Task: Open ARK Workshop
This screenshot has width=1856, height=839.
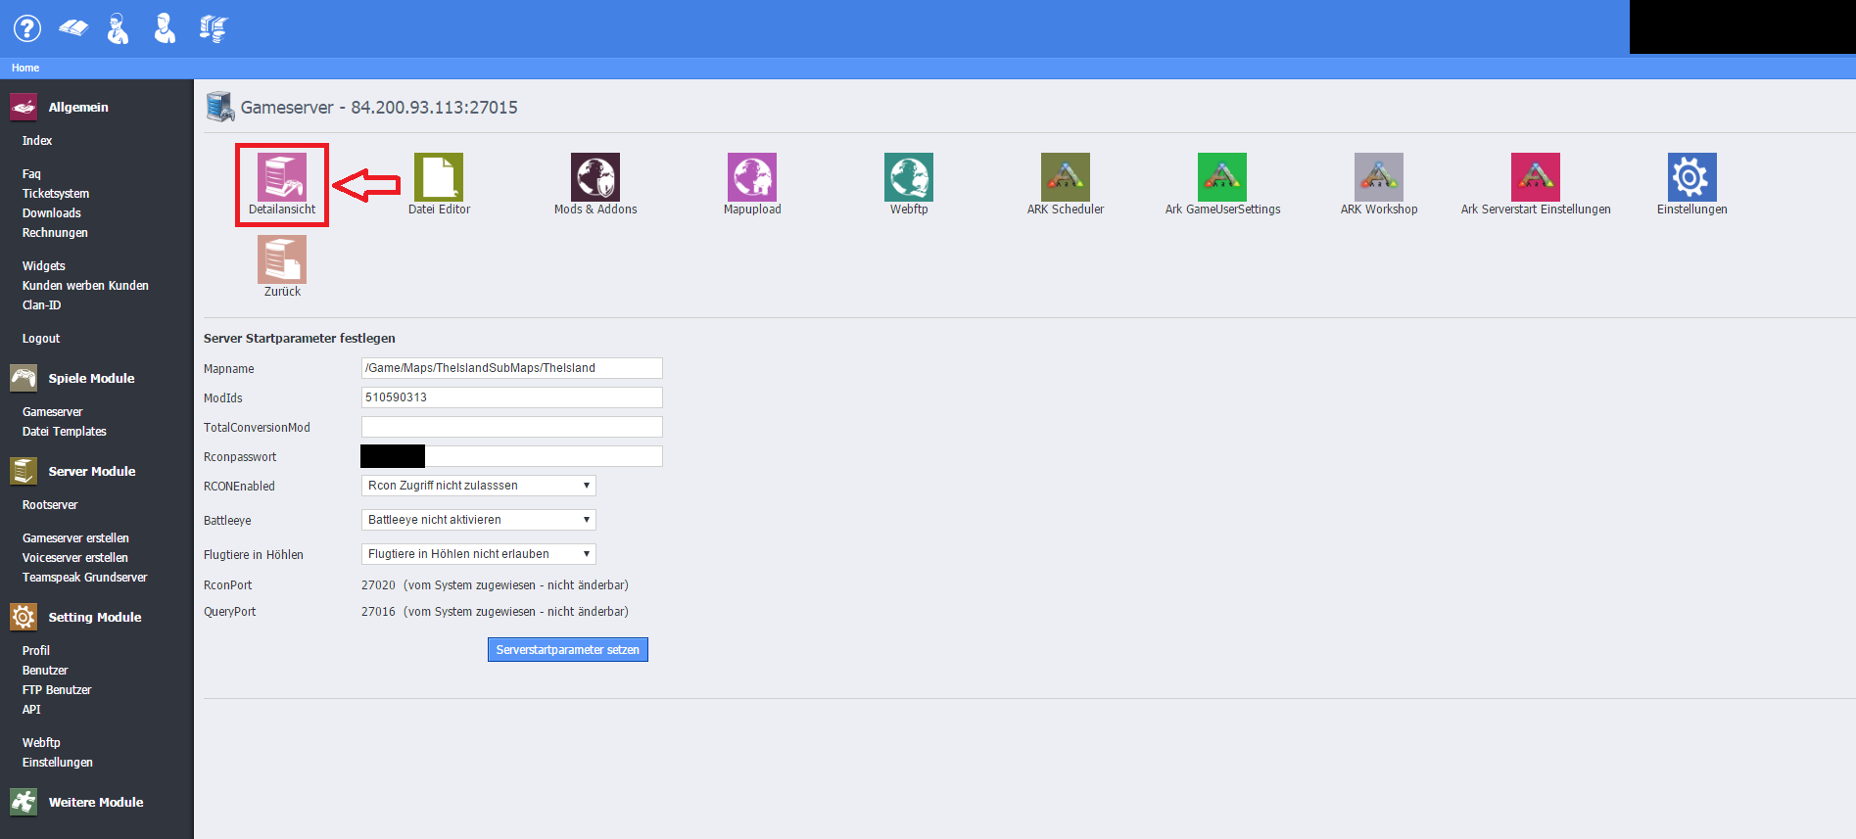Action: 1379,178
